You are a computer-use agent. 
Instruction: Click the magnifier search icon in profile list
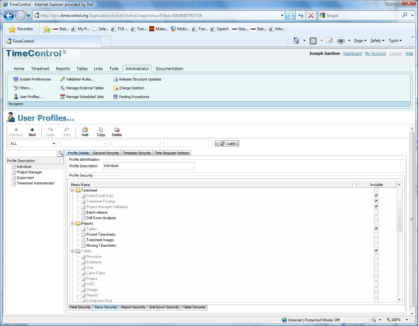60,153
